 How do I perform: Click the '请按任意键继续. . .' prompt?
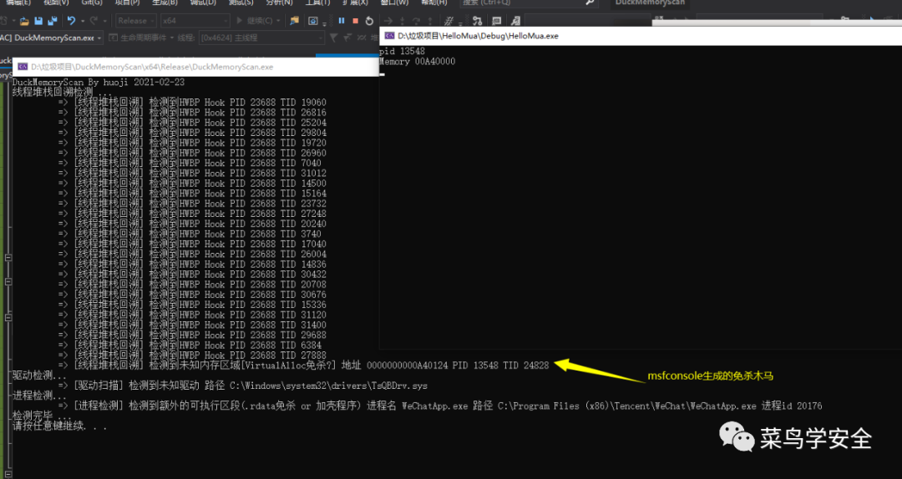coord(60,426)
